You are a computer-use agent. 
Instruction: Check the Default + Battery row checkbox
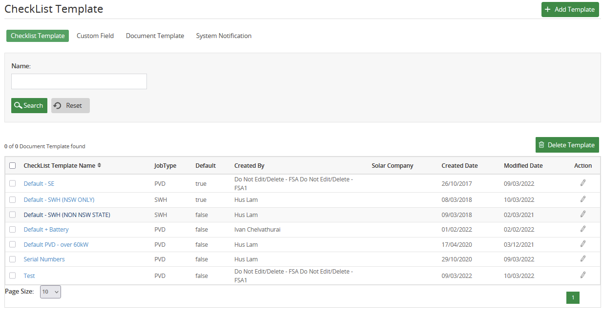click(12, 229)
